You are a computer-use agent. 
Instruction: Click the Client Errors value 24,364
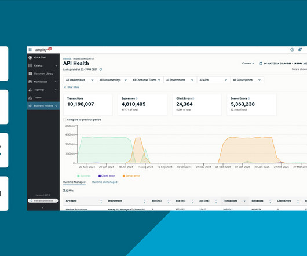point(184,104)
